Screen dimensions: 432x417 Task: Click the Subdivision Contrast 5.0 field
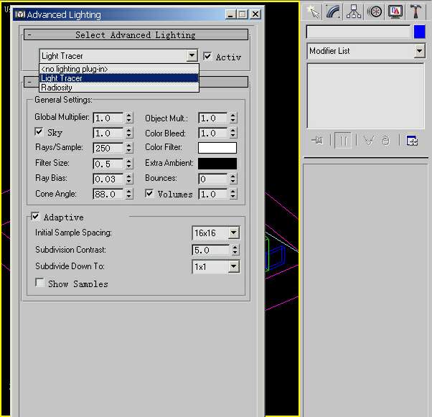[x=210, y=250]
